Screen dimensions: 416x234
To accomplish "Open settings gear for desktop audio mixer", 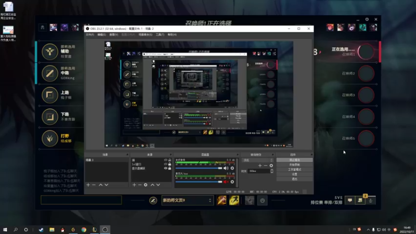I will click(232, 168).
